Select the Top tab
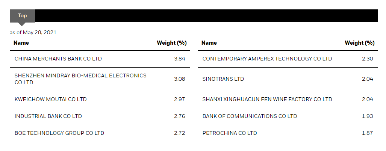Viewport: 386px width, 151px height. [x=22, y=16]
